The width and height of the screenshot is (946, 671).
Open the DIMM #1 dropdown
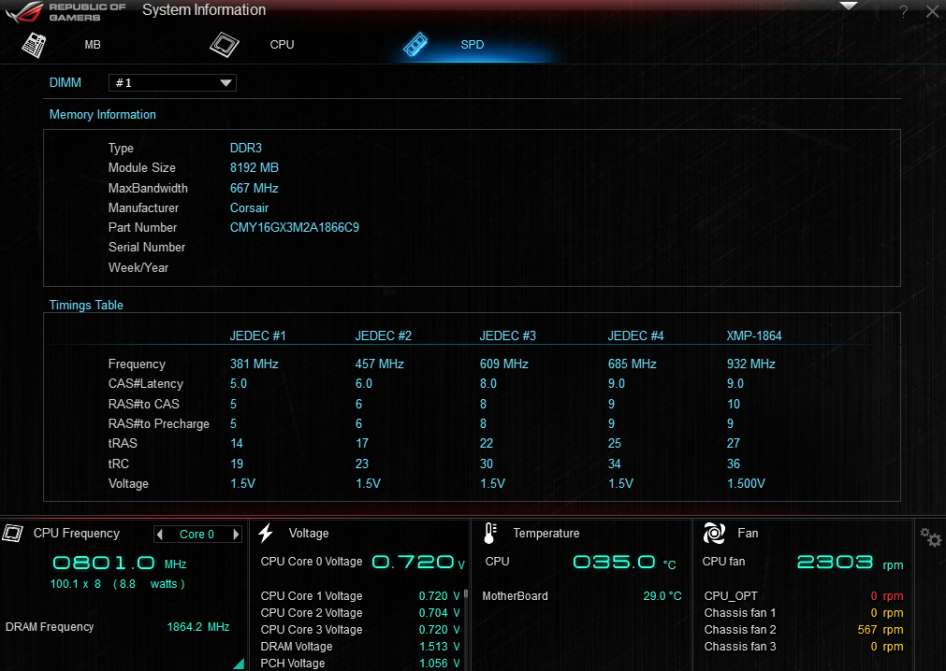point(172,82)
